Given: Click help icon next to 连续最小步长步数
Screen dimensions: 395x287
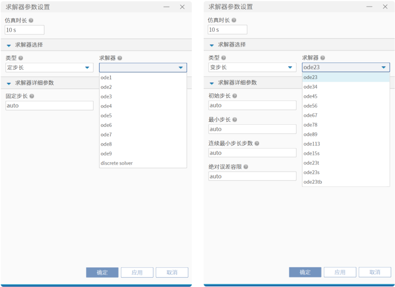Looking at the screenshot, I should pos(257,143).
